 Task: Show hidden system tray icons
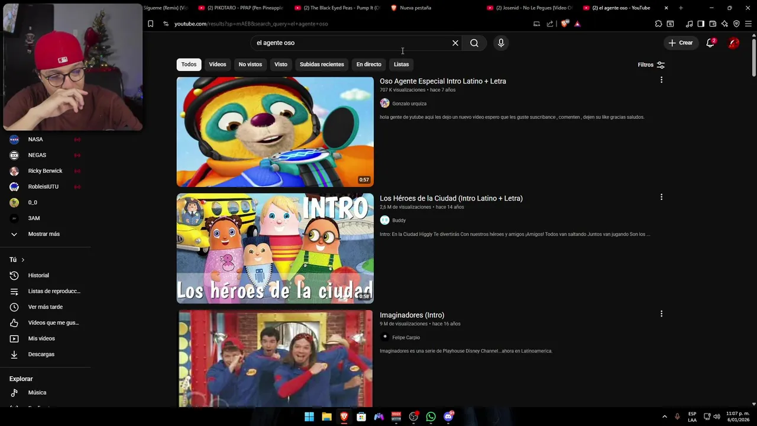pyautogui.click(x=664, y=417)
